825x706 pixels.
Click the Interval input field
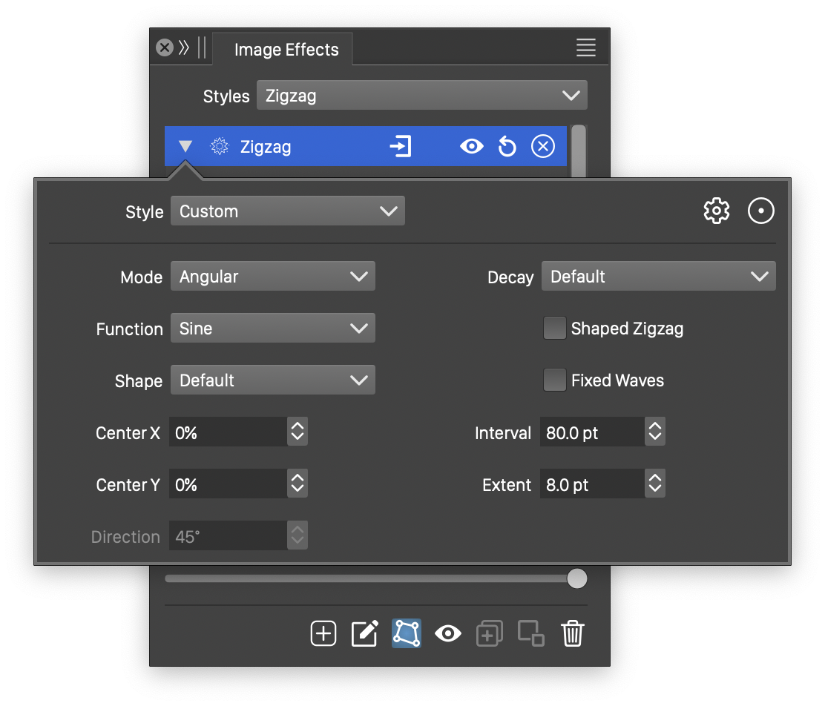click(591, 433)
